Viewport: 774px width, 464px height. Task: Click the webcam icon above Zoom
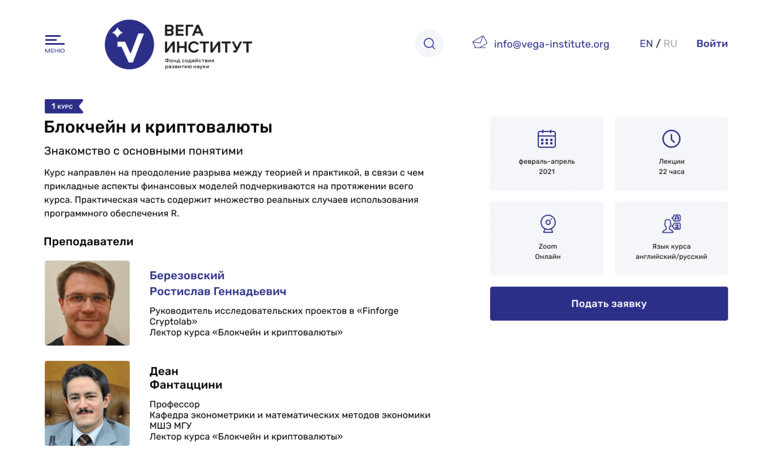tap(548, 224)
